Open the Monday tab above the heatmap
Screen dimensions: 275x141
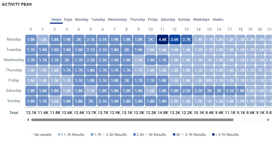[82, 20]
